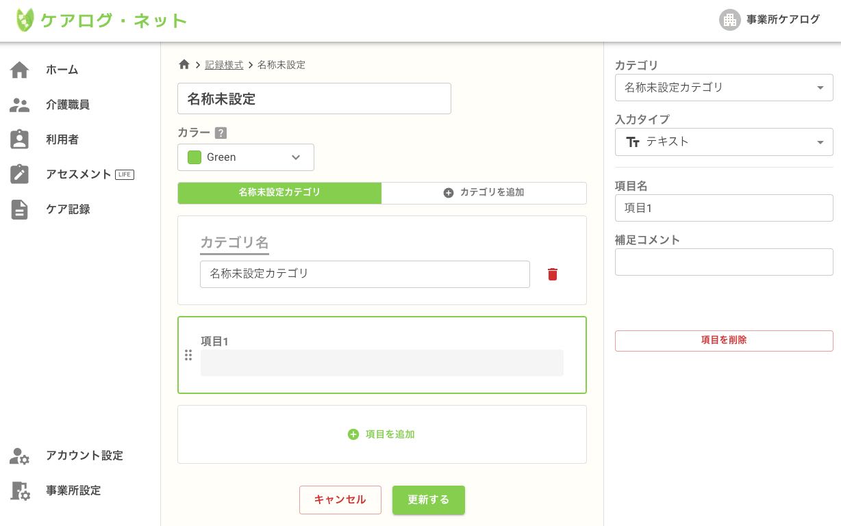Switch to the 名称未設定カテゴリ tab
841x526 pixels.
(x=279, y=193)
